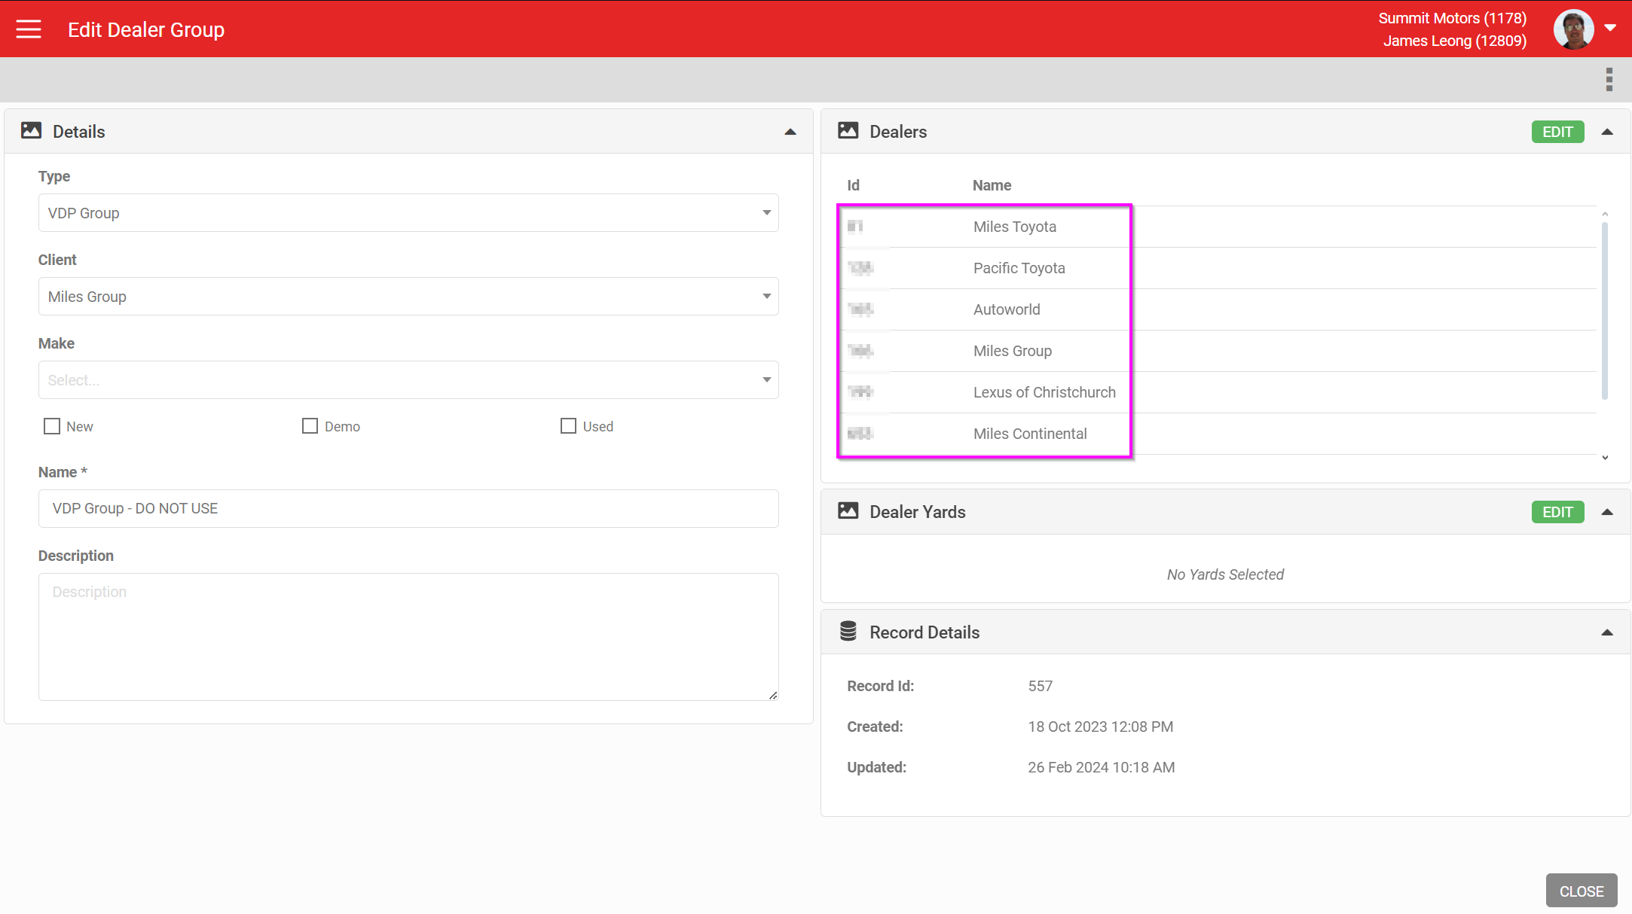Check the Used checkbox
The height and width of the screenshot is (914, 1632).
tap(568, 426)
